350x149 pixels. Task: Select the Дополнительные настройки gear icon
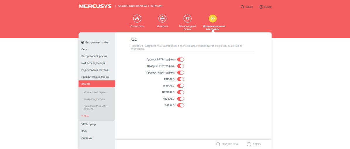pos(213,19)
